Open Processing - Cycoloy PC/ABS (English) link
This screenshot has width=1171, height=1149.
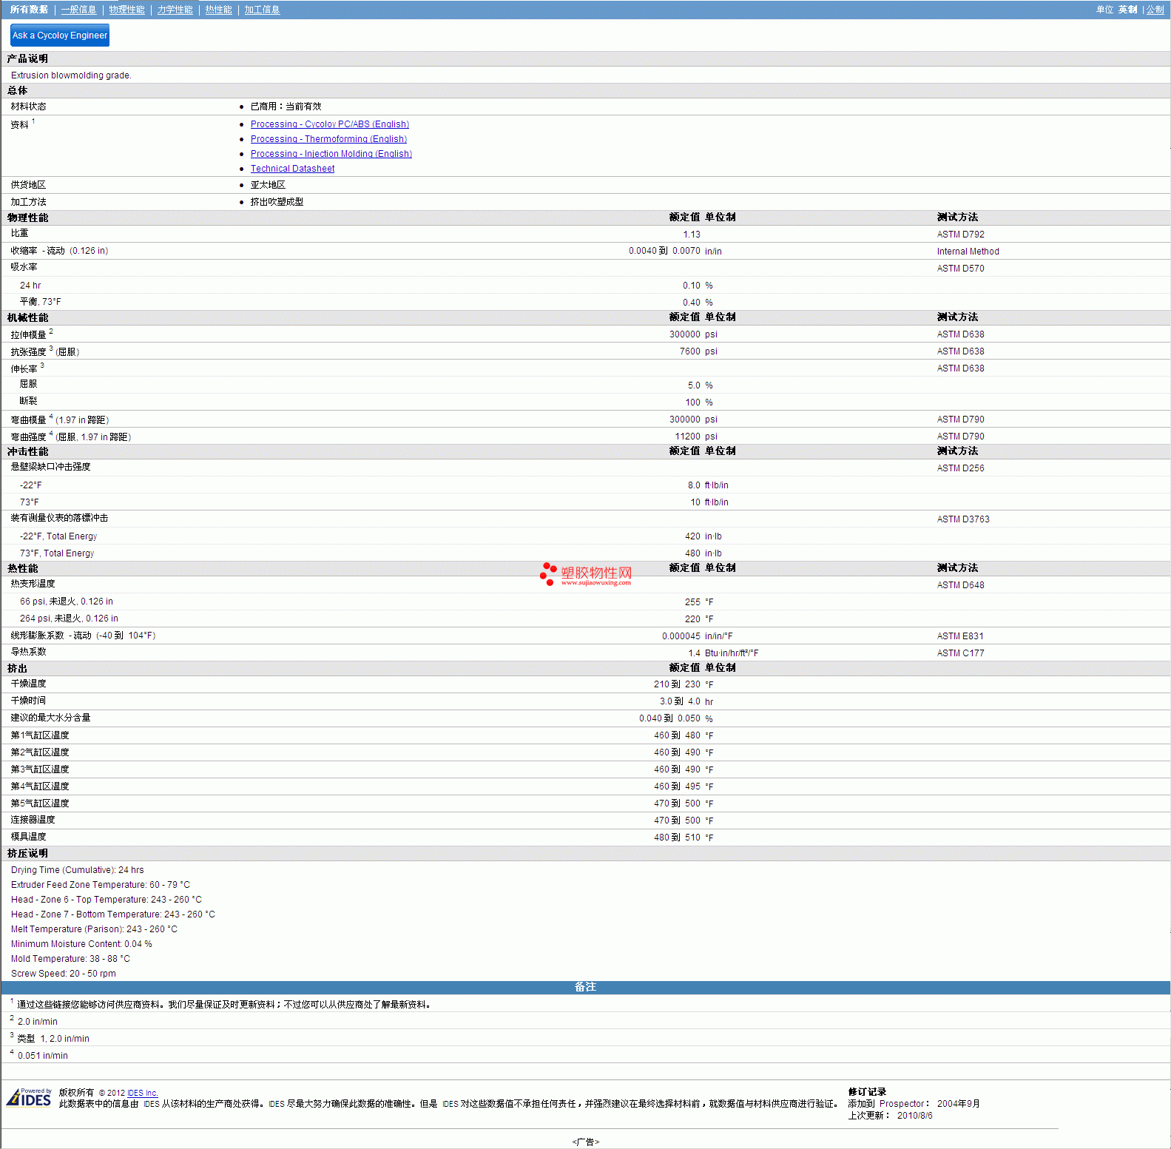click(329, 124)
